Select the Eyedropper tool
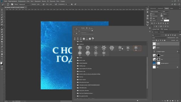 point(2,22)
